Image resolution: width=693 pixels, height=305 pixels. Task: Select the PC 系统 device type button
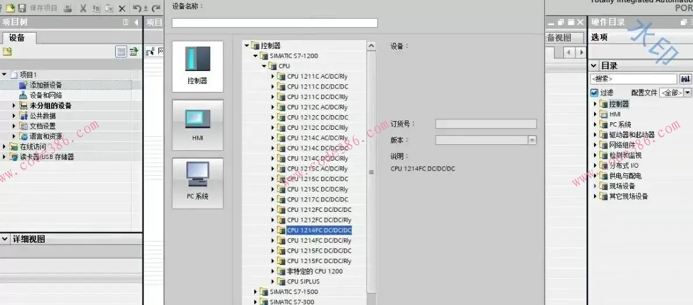pos(198,183)
